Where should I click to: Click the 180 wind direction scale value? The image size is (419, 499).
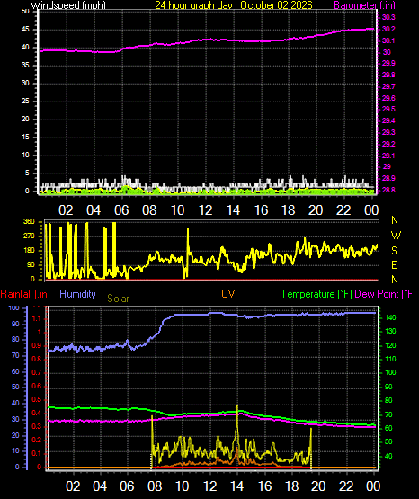click(x=29, y=251)
